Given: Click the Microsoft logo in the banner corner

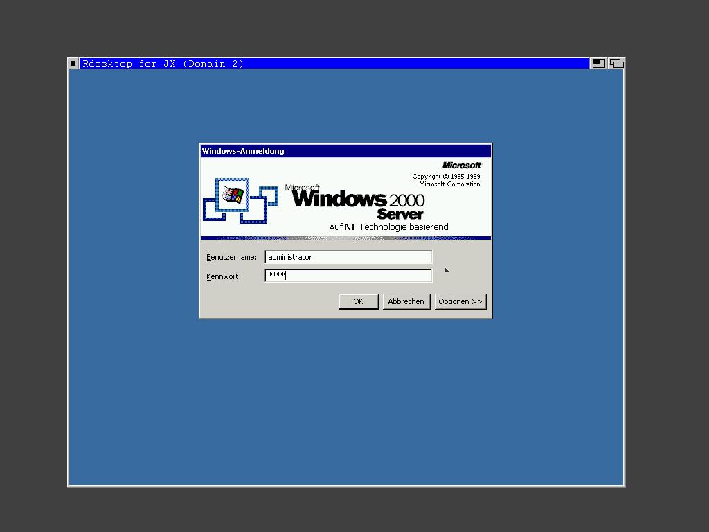Looking at the screenshot, I should coord(461,165).
